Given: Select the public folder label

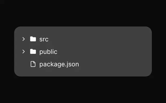Looking at the screenshot, I should (x=49, y=52).
